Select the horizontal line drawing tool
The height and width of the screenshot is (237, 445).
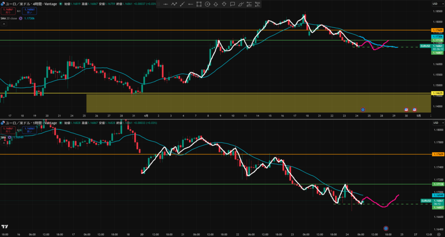166,4
